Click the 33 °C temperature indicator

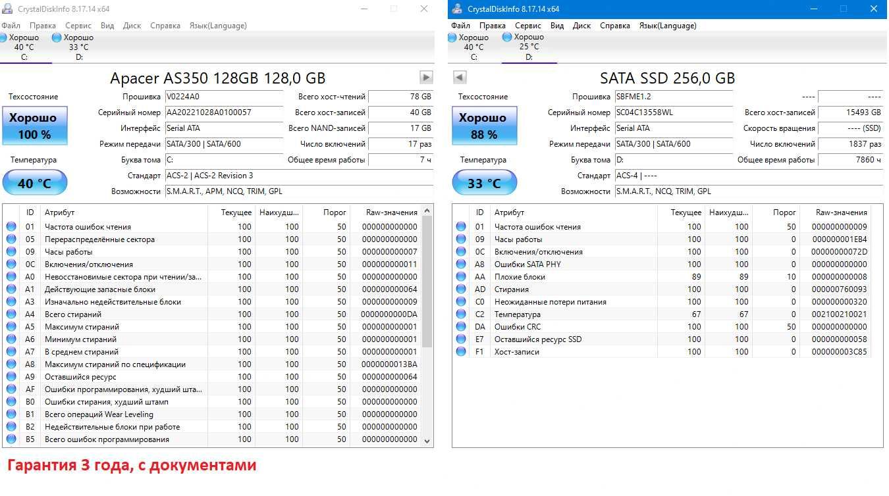tap(484, 183)
